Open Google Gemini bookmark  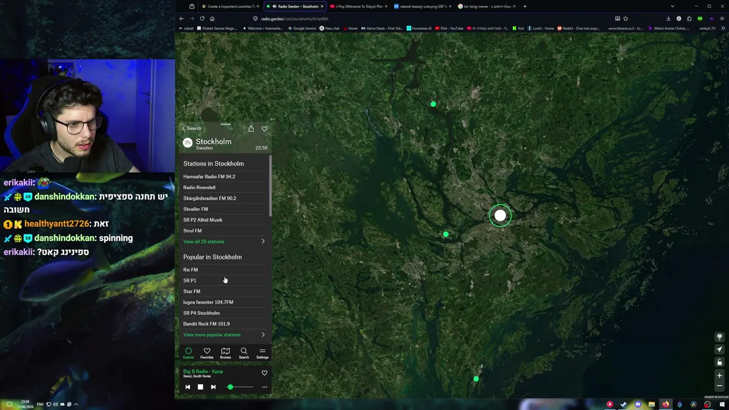tap(302, 28)
